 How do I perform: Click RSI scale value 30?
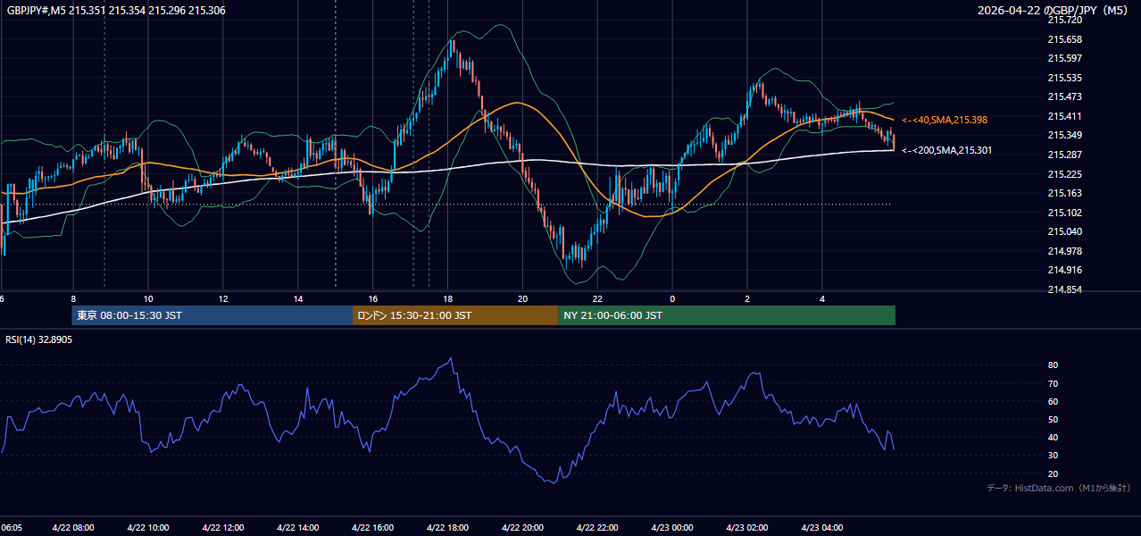point(1053,456)
